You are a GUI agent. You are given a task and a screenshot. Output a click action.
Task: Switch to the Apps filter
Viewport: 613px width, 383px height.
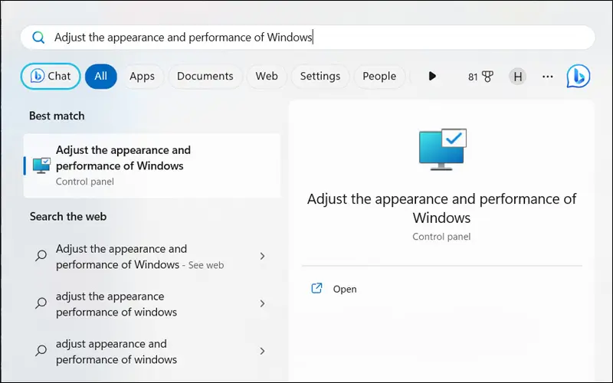click(142, 76)
